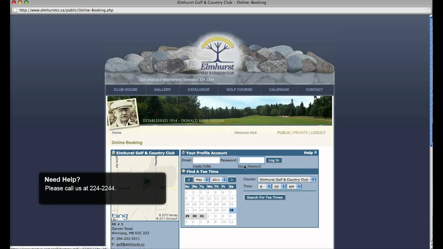Click the LOGOUT link
Screen dimensions: 443x249
[x=318, y=132]
